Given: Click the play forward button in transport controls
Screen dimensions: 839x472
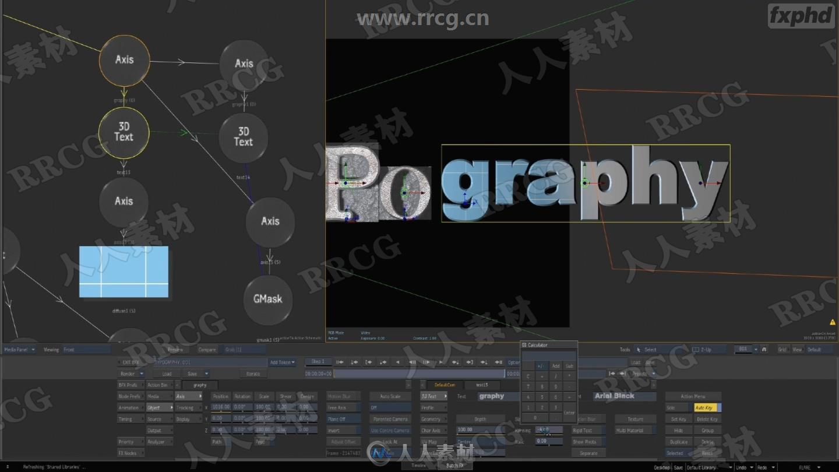Looking at the screenshot, I should click(x=441, y=362).
